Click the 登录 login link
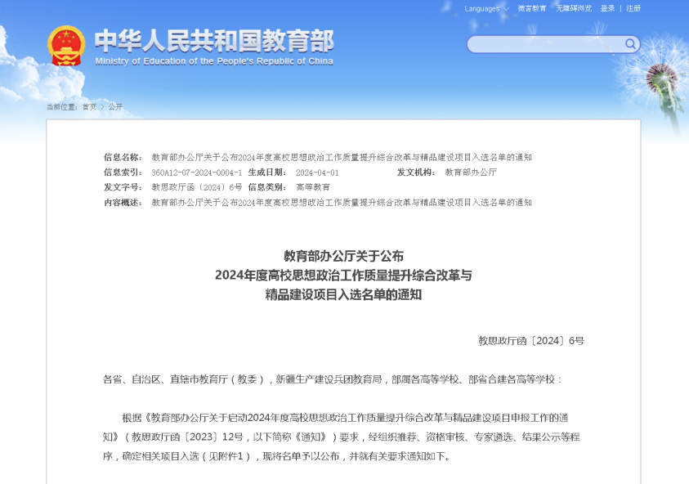The width and height of the screenshot is (689, 484). tap(608, 8)
